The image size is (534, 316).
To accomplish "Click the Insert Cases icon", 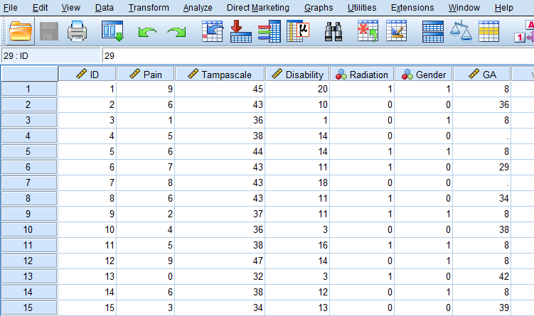I will coord(368,32).
